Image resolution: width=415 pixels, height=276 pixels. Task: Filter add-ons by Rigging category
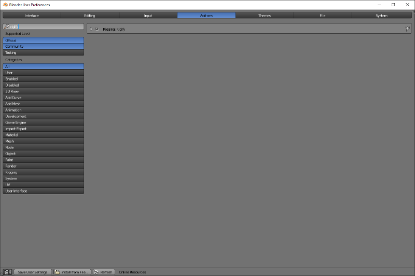(x=43, y=172)
